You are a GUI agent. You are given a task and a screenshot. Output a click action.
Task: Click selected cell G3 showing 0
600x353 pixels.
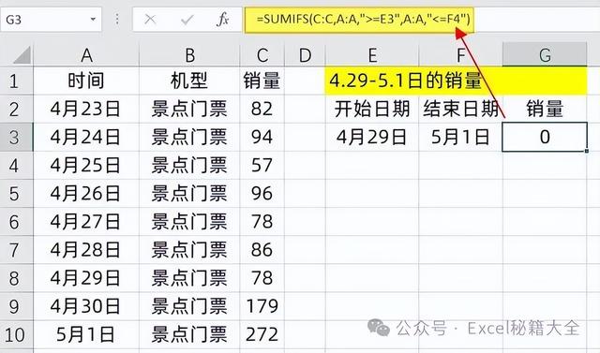pyautogui.click(x=545, y=137)
